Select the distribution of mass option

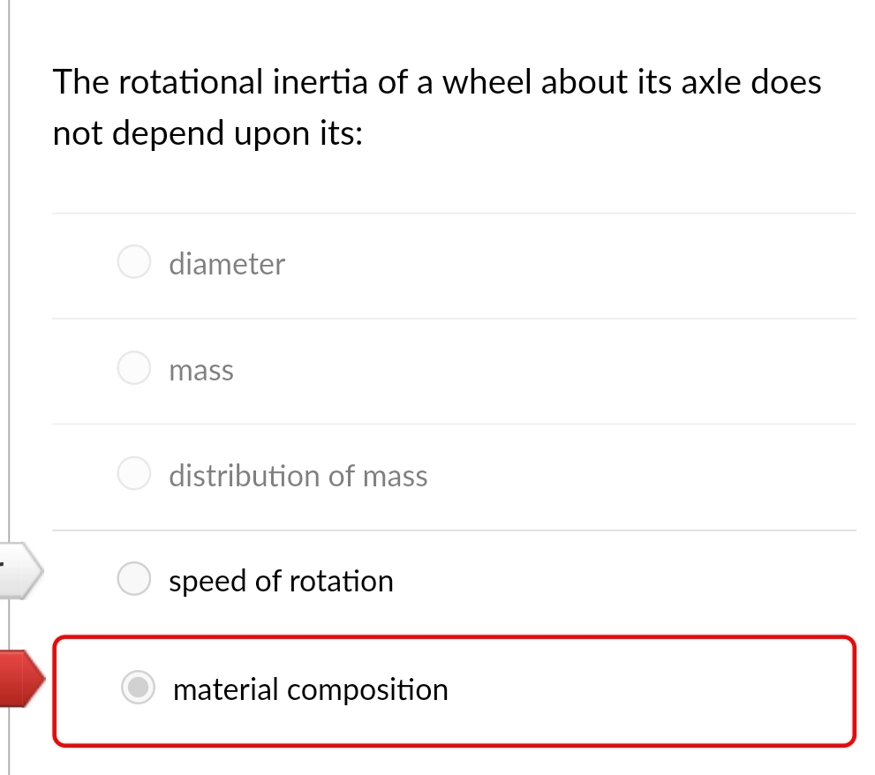(133, 473)
